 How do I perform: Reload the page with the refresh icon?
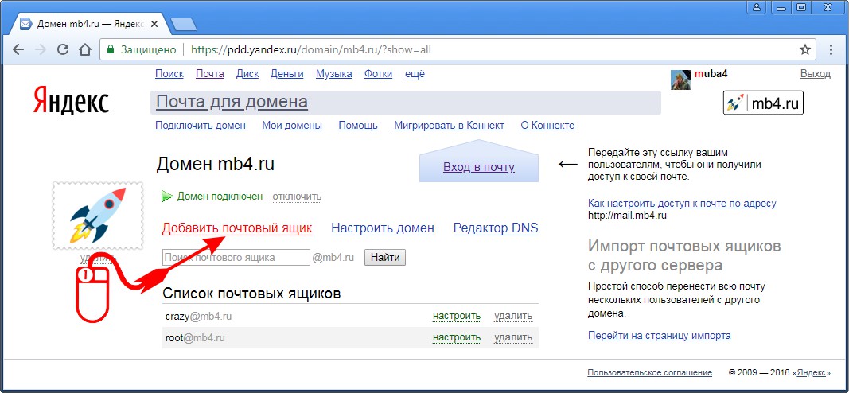click(63, 50)
